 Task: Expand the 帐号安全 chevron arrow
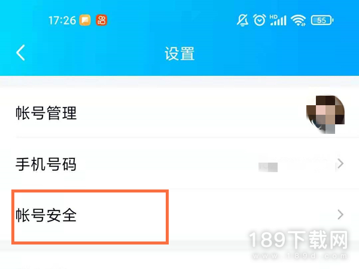(x=340, y=215)
